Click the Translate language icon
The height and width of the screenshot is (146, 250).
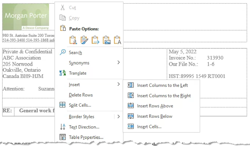point(62,73)
